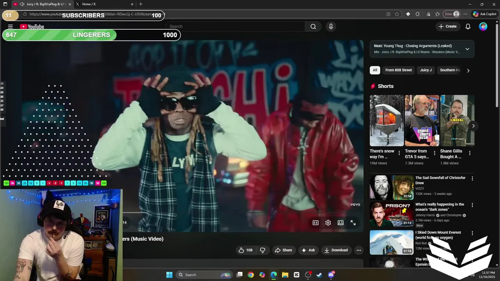Open the VIZZY channel link

pos(420,189)
